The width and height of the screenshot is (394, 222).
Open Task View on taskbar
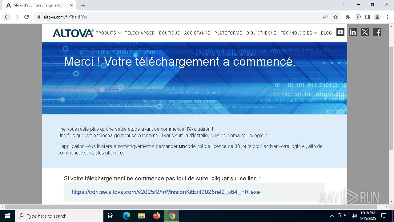[111, 216]
